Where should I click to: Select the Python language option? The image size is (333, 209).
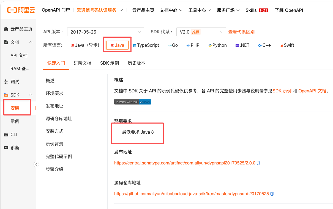pos(217,45)
